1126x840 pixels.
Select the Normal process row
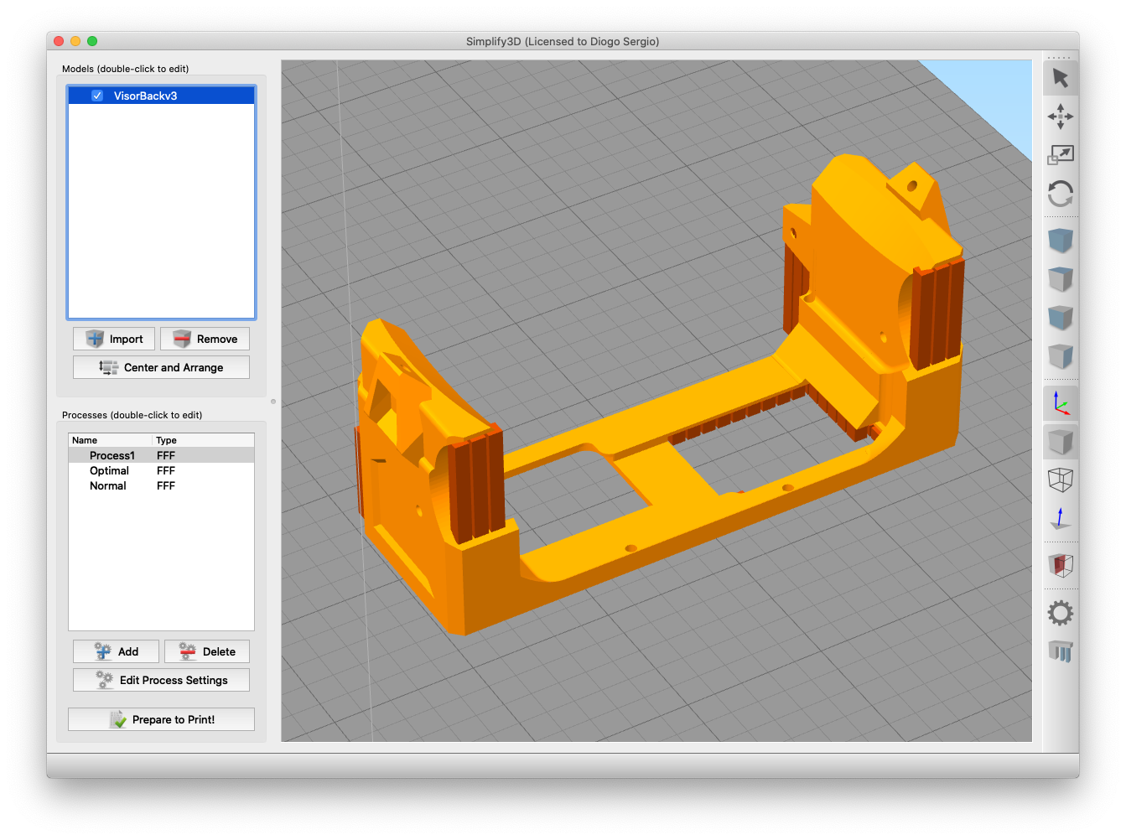[x=161, y=485]
